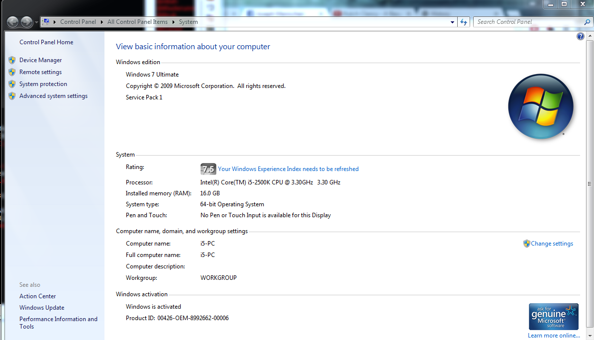Open Action Center
Viewport: 594px width, 340px height.
37,296
